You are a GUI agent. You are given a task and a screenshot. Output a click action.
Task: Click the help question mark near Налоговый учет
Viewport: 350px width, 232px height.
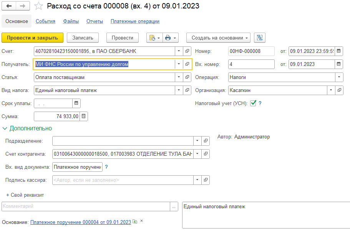click(260, 104)
